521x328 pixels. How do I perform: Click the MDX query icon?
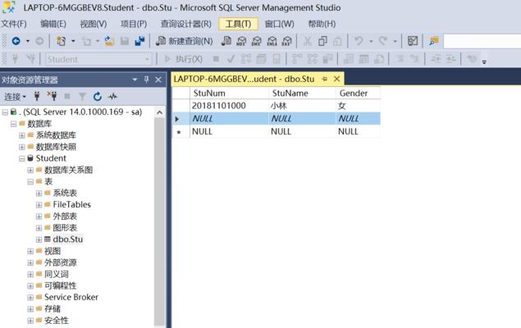click(241, 41)
